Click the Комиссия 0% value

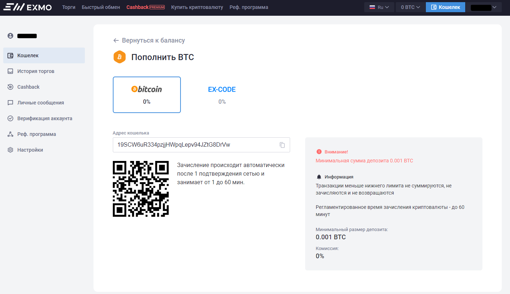click(x=320, y=256)
